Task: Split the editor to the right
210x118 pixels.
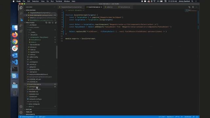Action: [x=193, y=7]
